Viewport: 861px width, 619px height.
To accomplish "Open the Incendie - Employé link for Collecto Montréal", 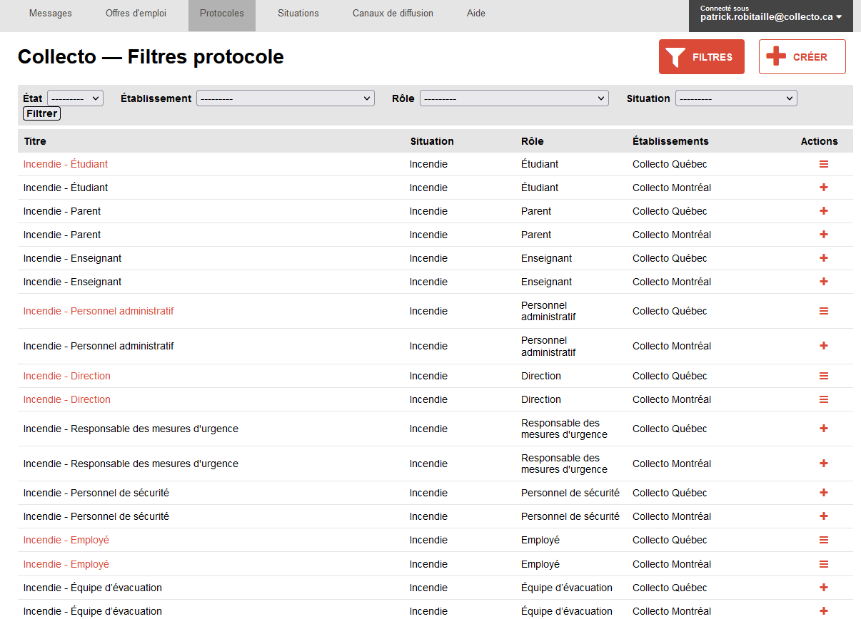I will pyautogui.click(x=66, y=564).
